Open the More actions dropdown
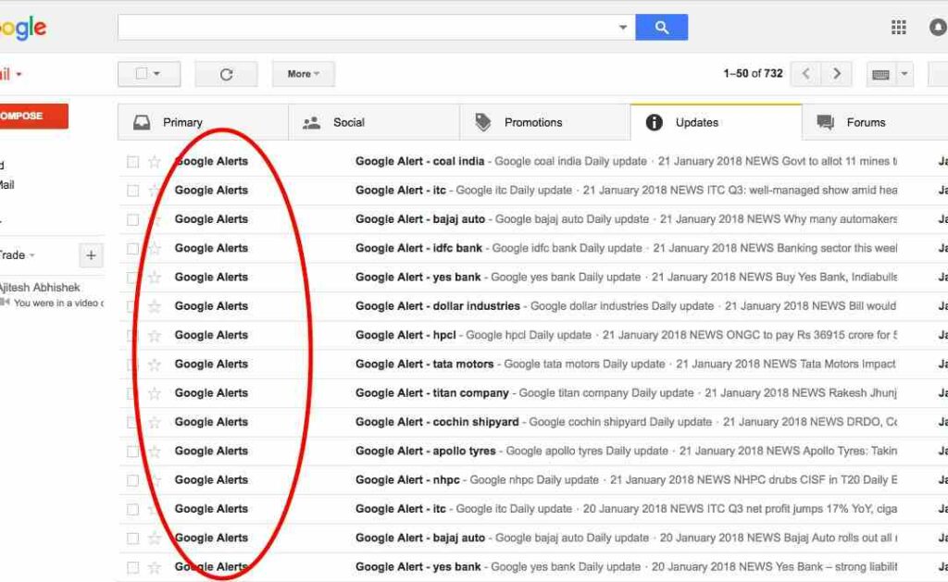 click(x=303, y=74)
